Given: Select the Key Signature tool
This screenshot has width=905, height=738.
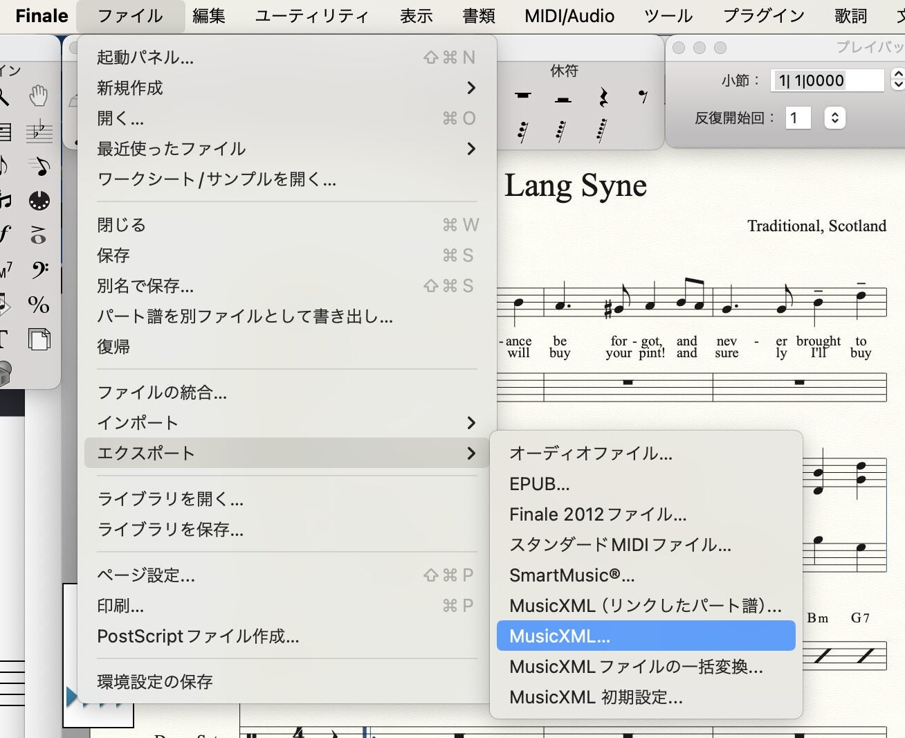Looking at the screenshot, I should point(39,131).
